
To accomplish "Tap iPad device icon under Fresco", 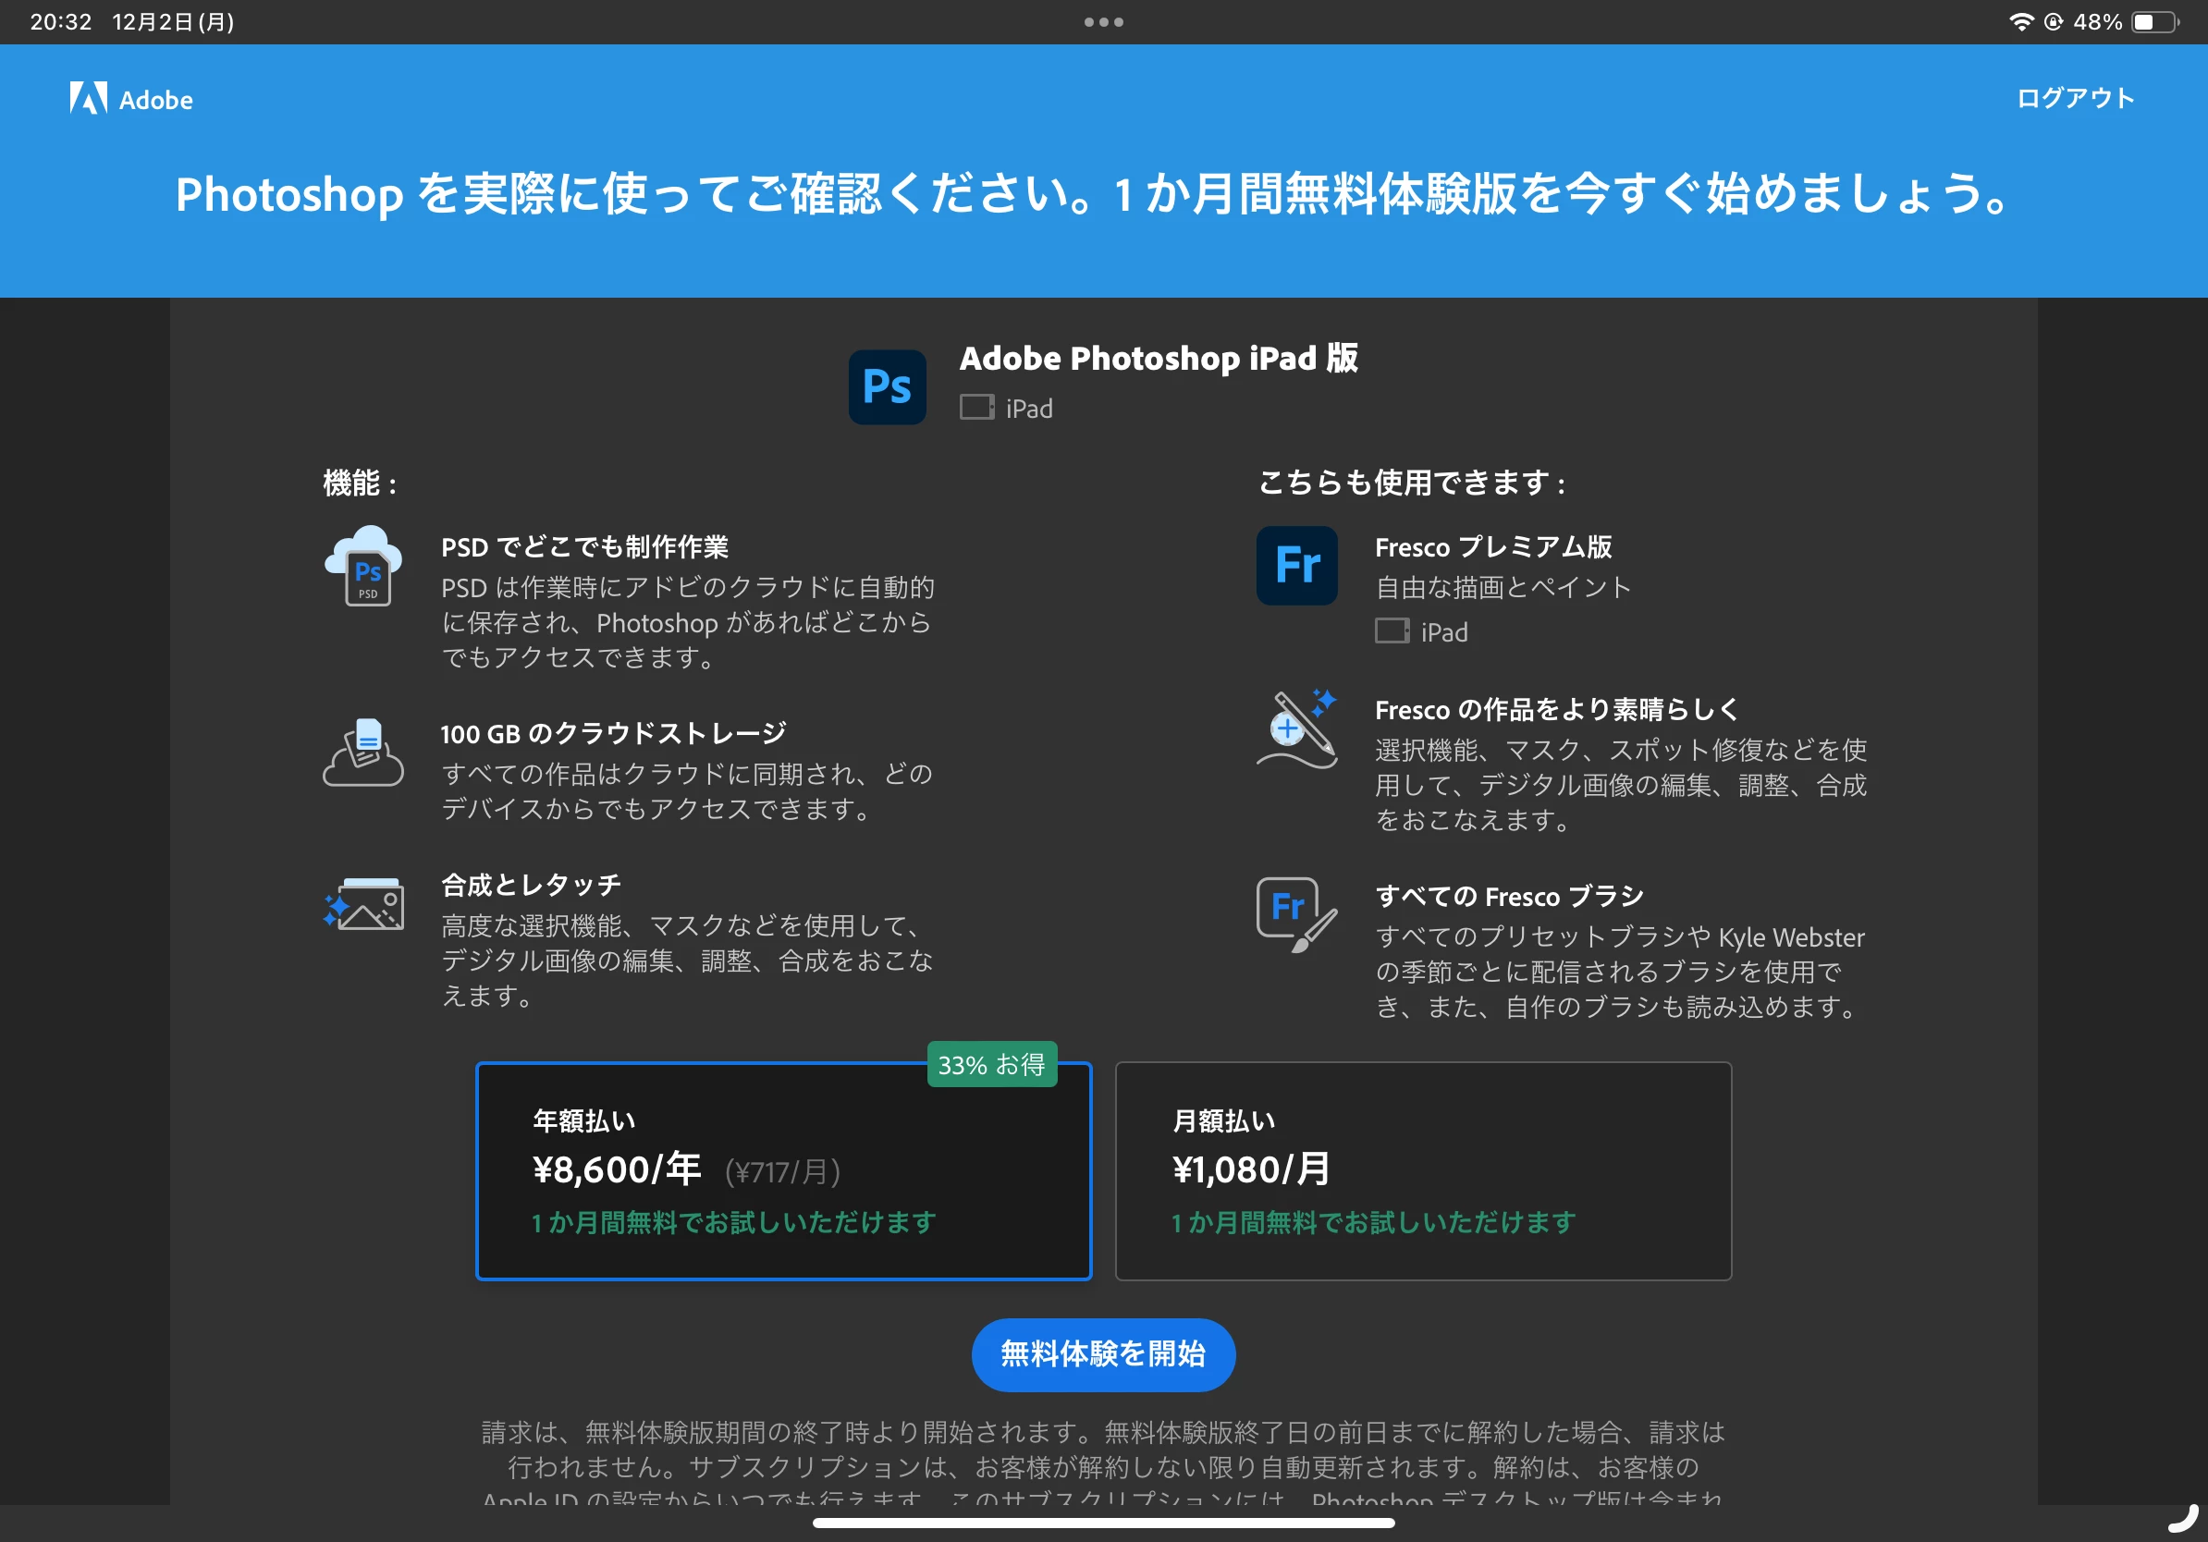I will pos(1392,631).
